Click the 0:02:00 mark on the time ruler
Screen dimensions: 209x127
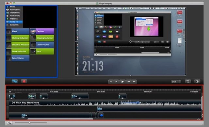[x=148, y=92]
